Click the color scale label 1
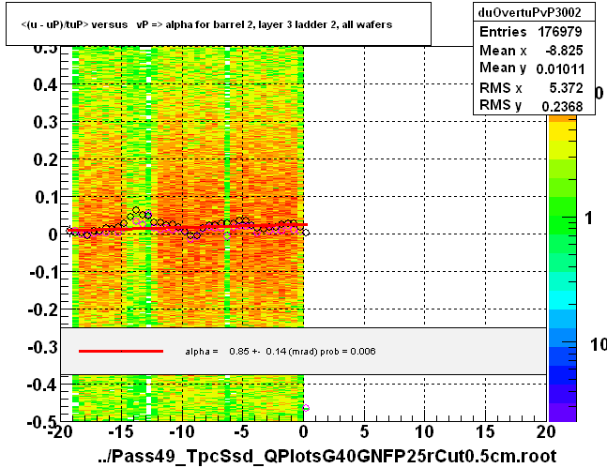The image size is (607, 468). (x=589, y=219)
